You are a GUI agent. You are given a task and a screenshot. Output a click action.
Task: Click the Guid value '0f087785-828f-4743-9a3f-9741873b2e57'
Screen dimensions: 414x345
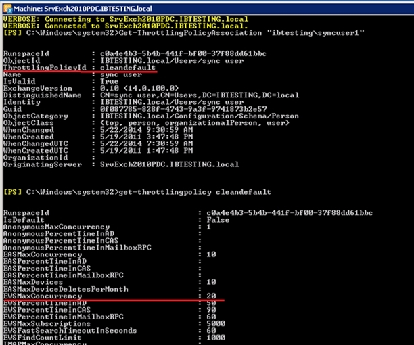(183, 109)
